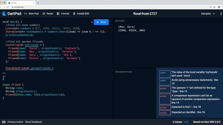Viewport: 223px width, 125px height.
Task: Click the Console panel label
Action: coord(120,21)
